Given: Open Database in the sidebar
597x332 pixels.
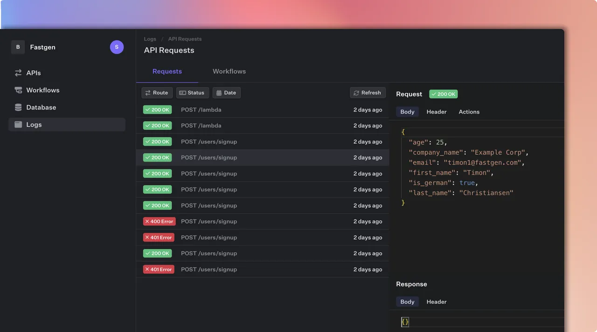Looking at the screenshot, I should [67, 107].
